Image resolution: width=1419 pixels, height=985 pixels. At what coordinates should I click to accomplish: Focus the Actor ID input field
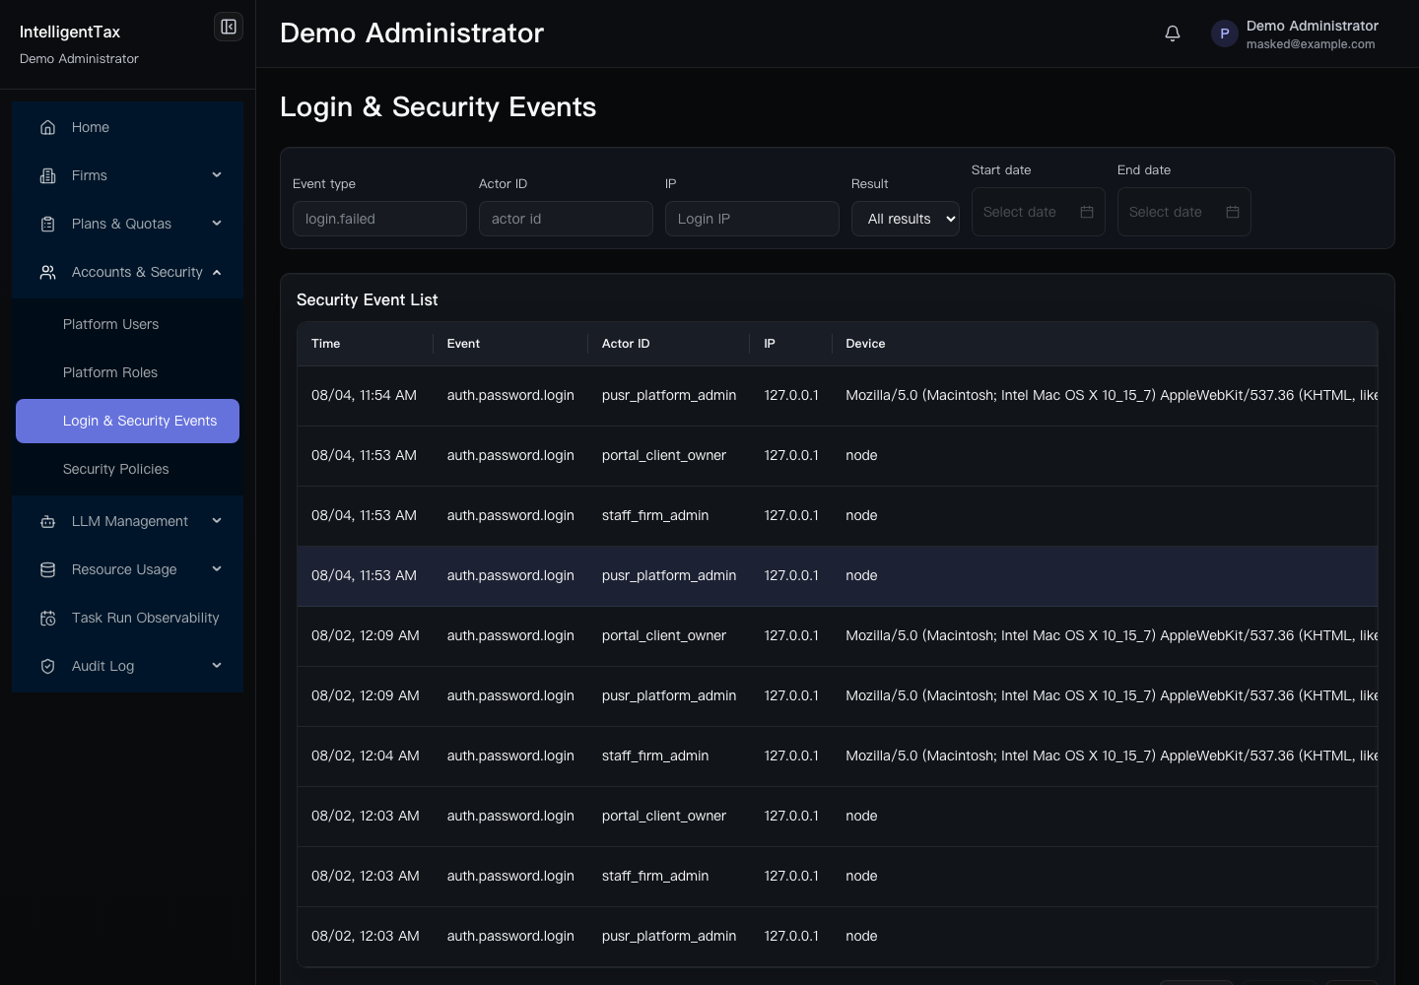[566, 219]
